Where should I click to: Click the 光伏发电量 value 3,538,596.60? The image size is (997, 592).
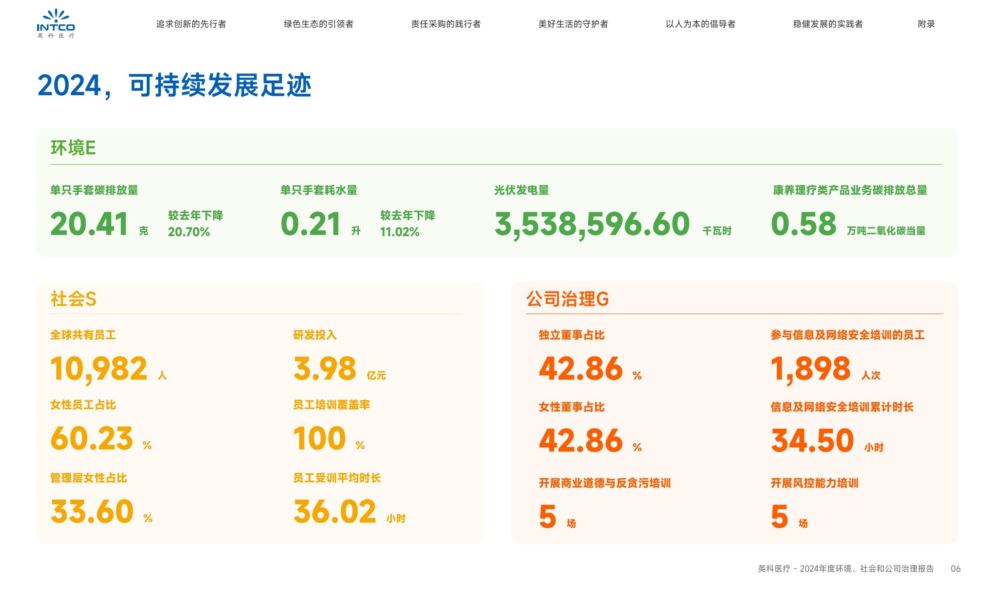coord(592,224)
